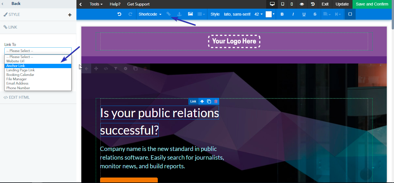Viewport: 394px width, 183px height.
Task: Click the orange button below the paragraph
Action: pos(129,180)
